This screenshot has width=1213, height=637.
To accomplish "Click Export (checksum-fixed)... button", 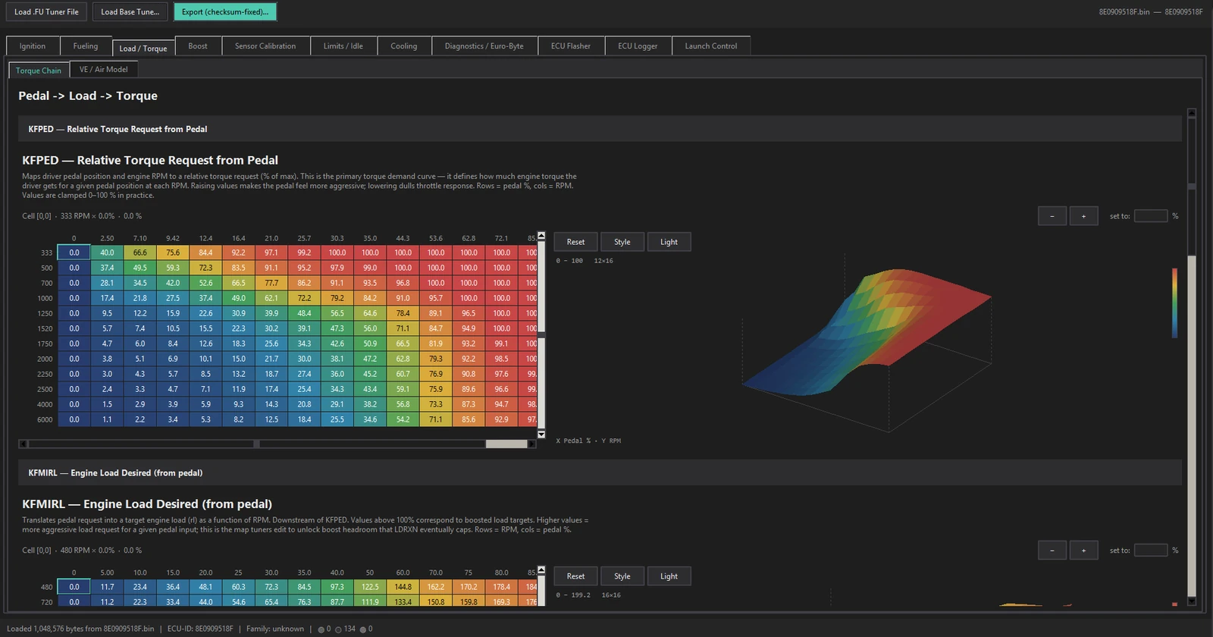I will pyautogui.click(x=225, y=12).
